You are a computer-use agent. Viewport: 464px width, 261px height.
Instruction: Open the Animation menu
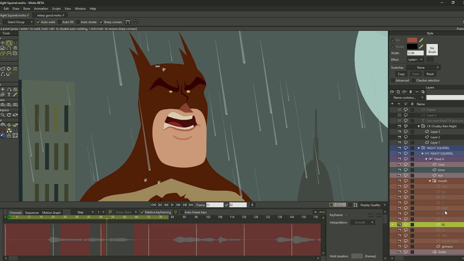click(x=41, y=9)
